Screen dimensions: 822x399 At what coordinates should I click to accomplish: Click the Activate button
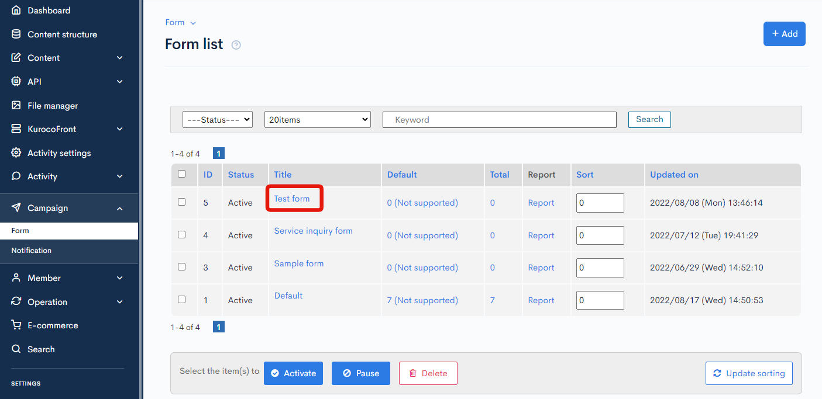point(293,373)
